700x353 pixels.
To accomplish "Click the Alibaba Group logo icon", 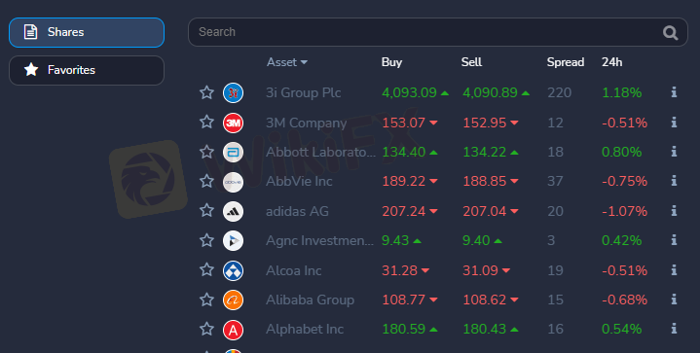I will [x=233, y=300].
